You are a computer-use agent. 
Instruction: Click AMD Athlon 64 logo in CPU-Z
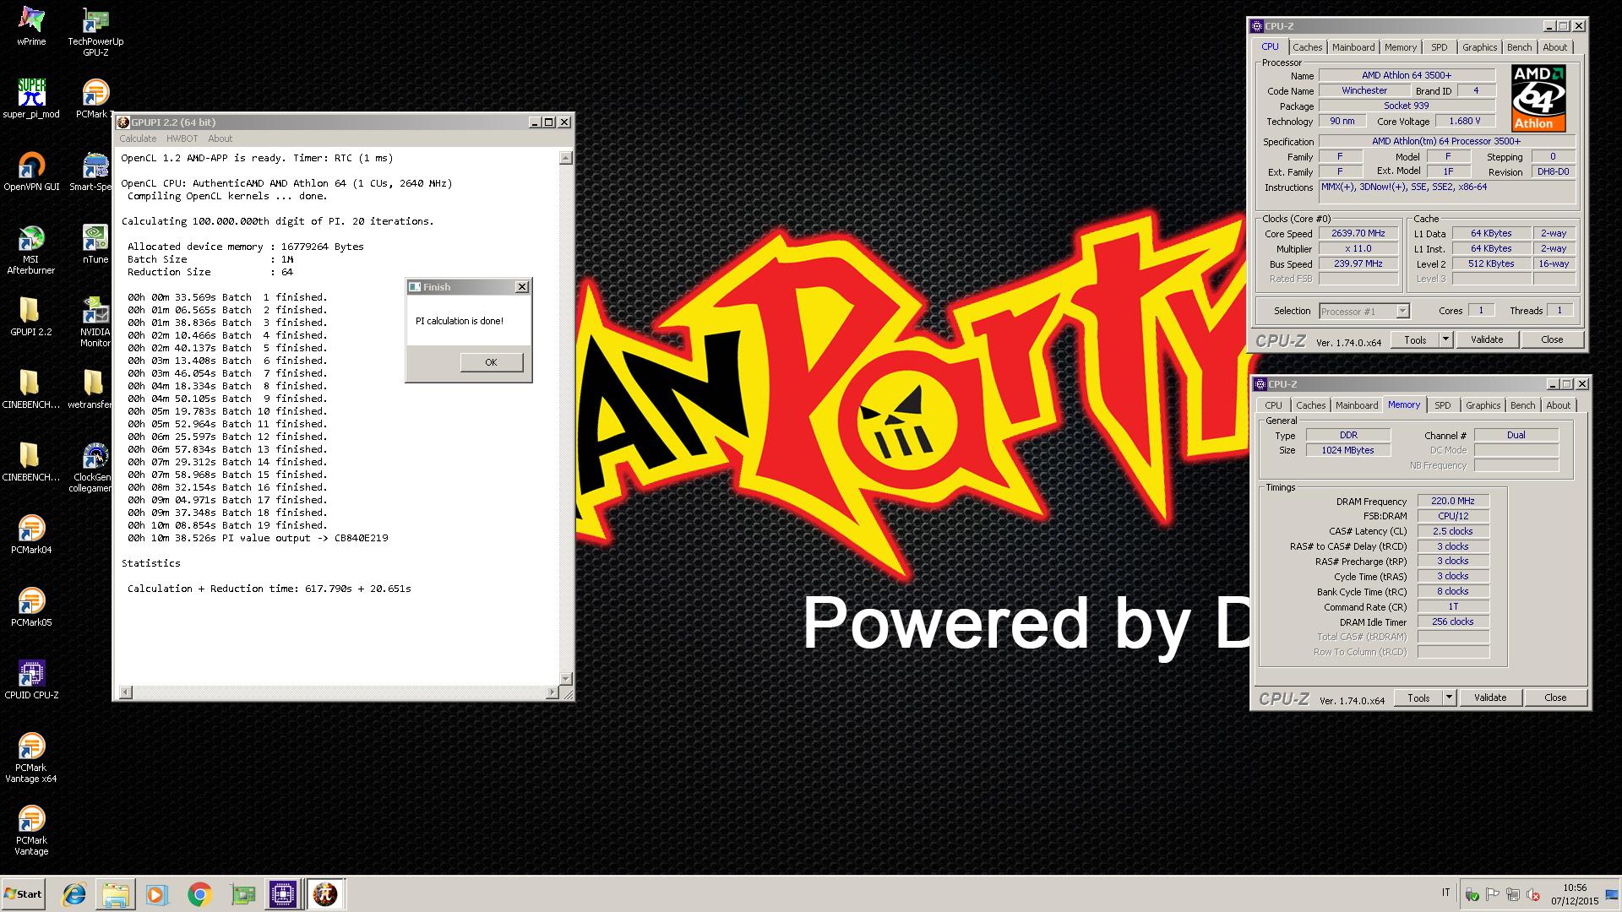coord(1538,98)
